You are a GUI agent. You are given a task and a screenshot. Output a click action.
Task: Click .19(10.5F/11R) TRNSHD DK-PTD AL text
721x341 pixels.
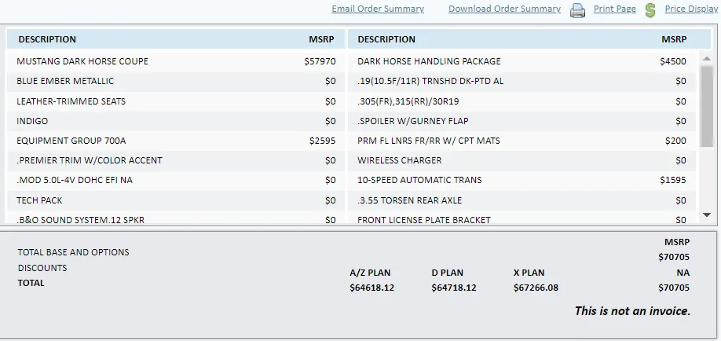(x=430, y=81)
